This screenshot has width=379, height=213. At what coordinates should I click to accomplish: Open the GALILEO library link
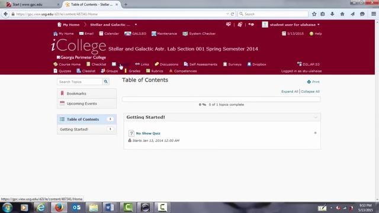pyautogui.click(x=135, y=34)
